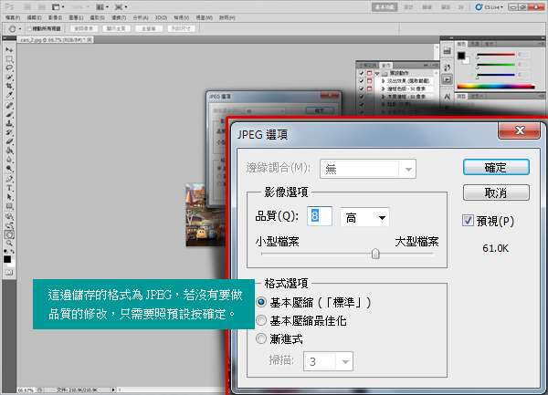Open the 視窗(W) menu

tap(204, 17)
